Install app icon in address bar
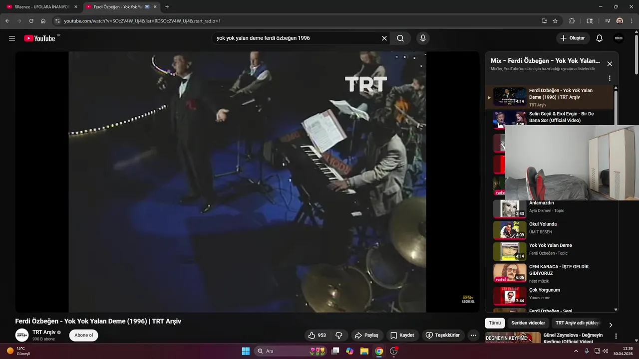This screenshot has height=359, width=639. pyautogui.click(x=544, y=21)
